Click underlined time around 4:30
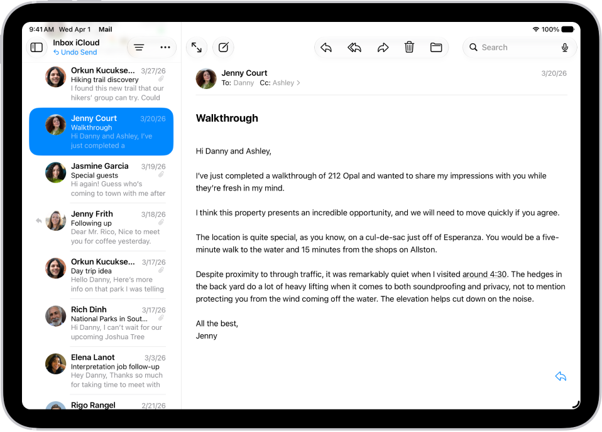 [484, 274]
